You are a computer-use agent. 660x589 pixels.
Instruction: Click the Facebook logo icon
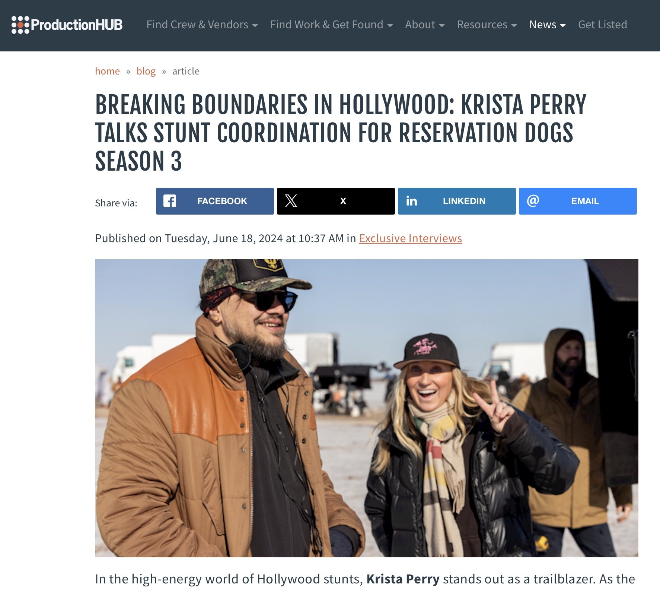[170, 201]
